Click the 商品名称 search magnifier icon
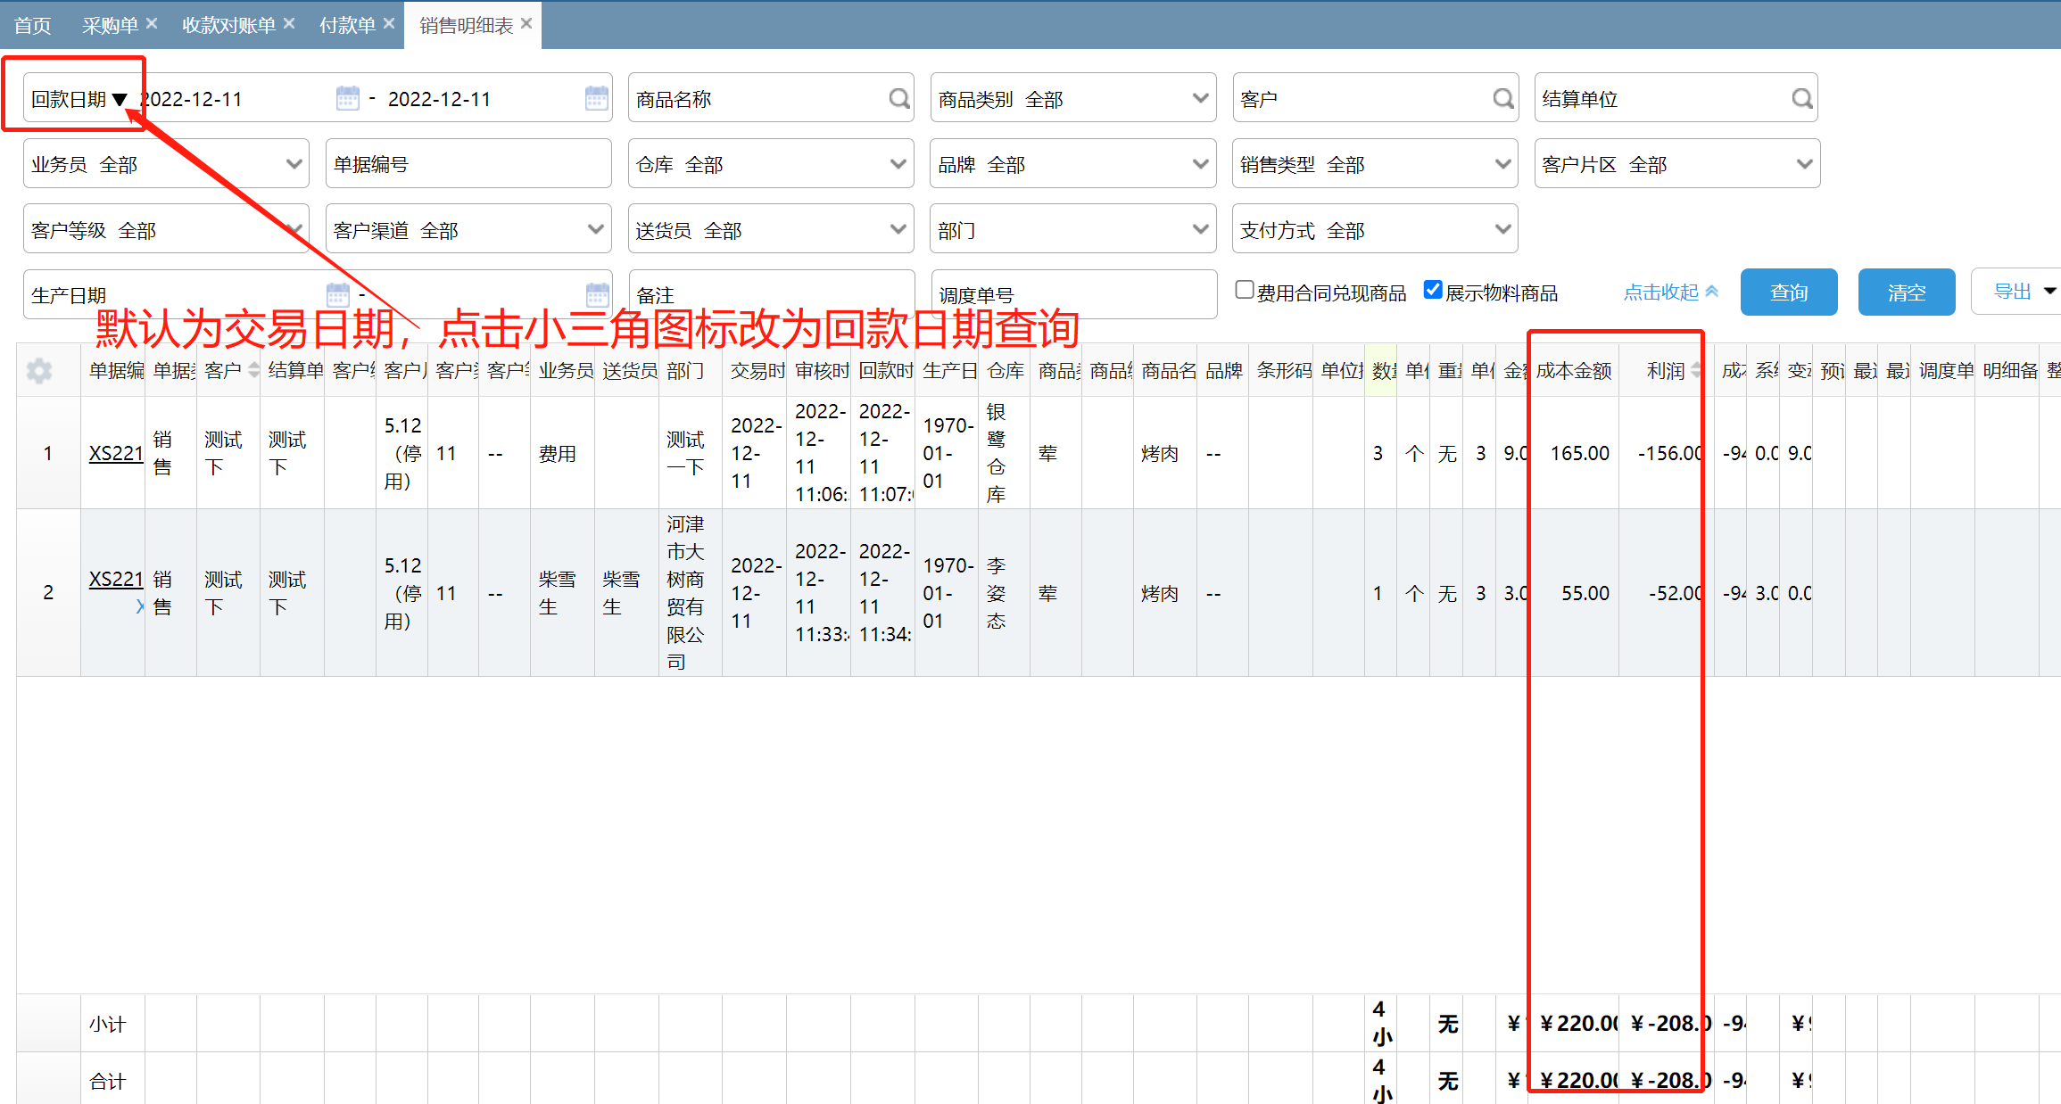The width and height of the screenshot is (2061, 1104). point(899,98)
